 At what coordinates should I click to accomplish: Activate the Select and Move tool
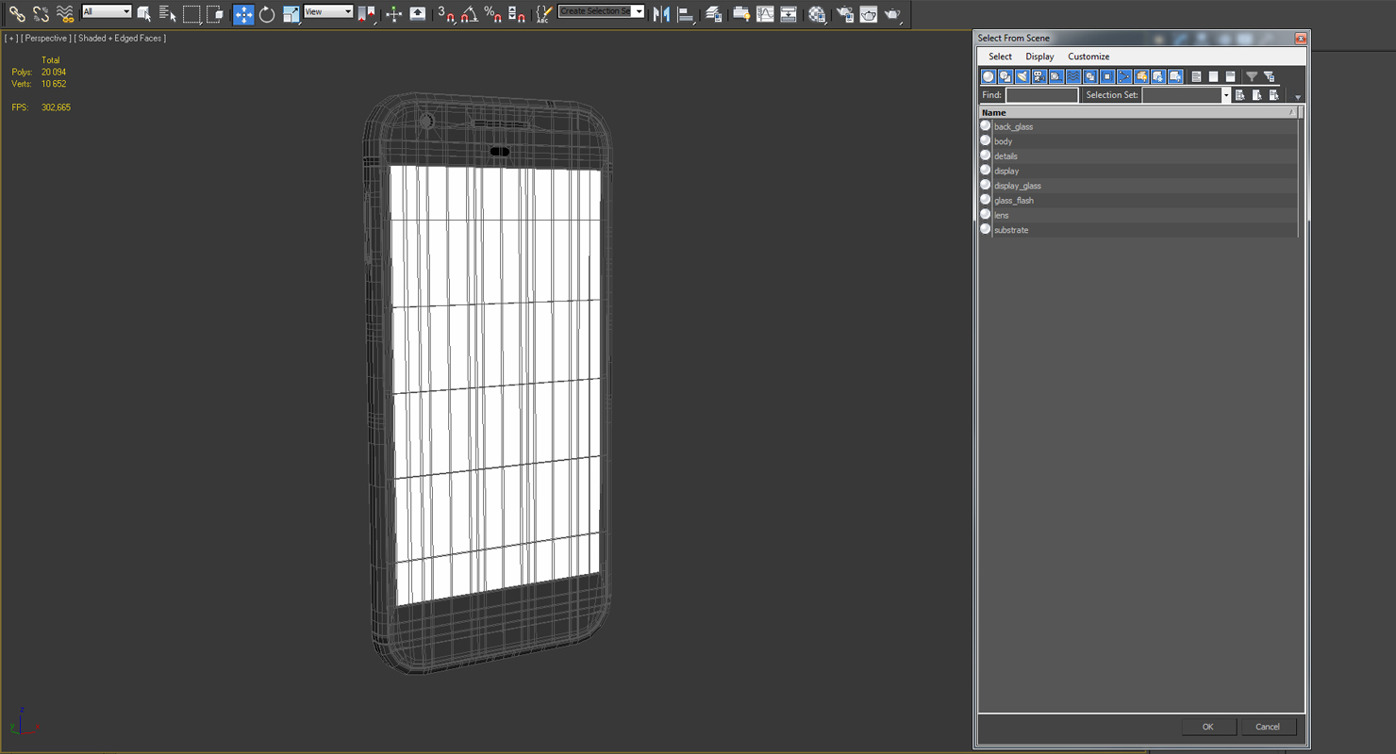point(243,14)
